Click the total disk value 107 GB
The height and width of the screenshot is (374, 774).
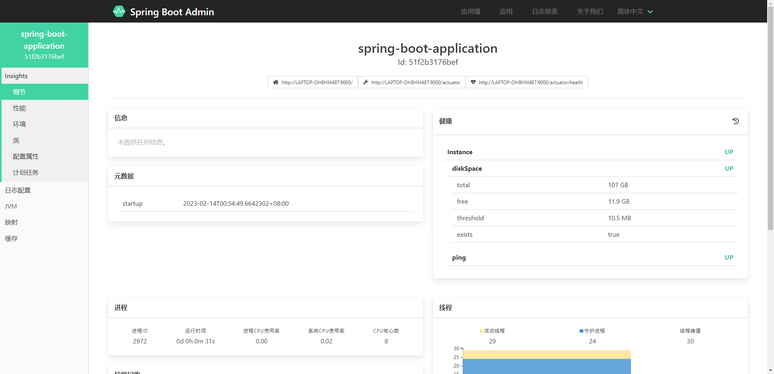(618, 185)
